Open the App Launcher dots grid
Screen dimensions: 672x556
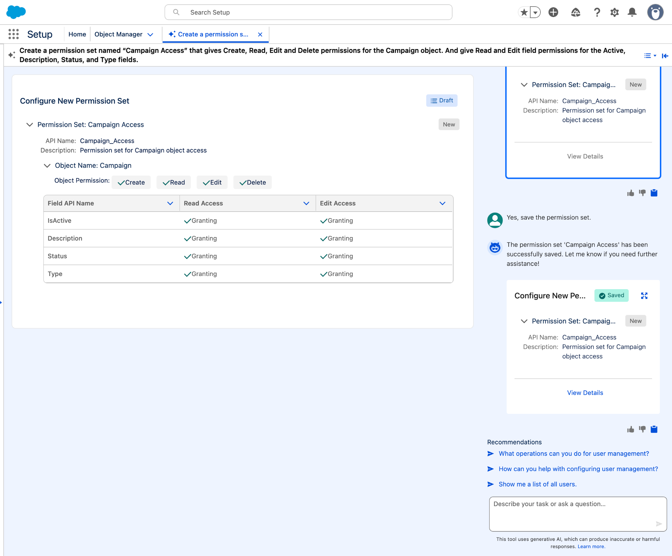click(x=13, y=34)
